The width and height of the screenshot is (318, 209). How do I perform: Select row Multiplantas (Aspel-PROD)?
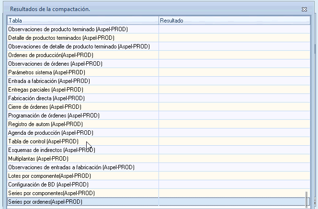pos(159,159)
